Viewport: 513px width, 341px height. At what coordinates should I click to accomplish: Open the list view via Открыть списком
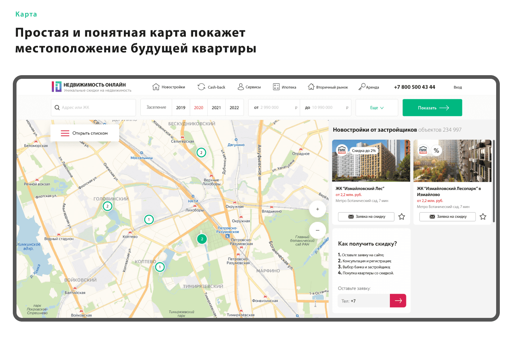85,133
